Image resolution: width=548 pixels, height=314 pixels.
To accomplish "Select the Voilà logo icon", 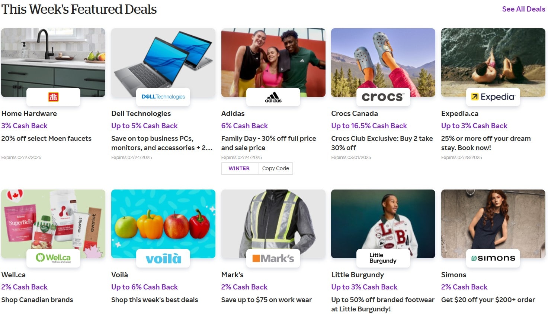I will click(x=163, y=258).
